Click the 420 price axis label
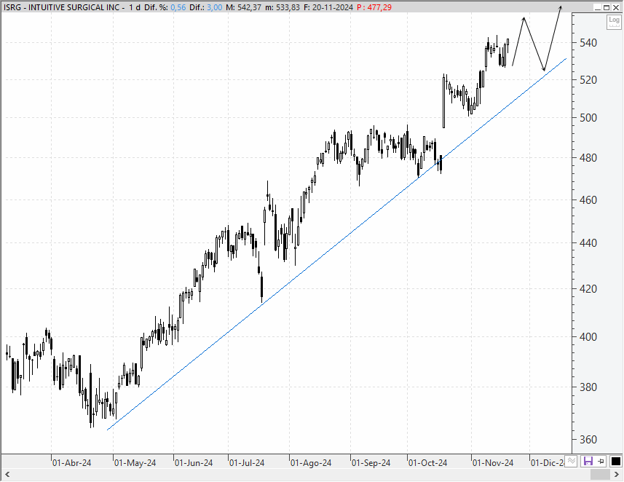This screenshot has height=482, width=624. point(588,289)
